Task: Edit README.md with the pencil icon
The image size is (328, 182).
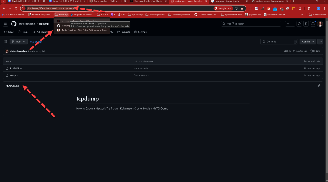Action: 319,86
